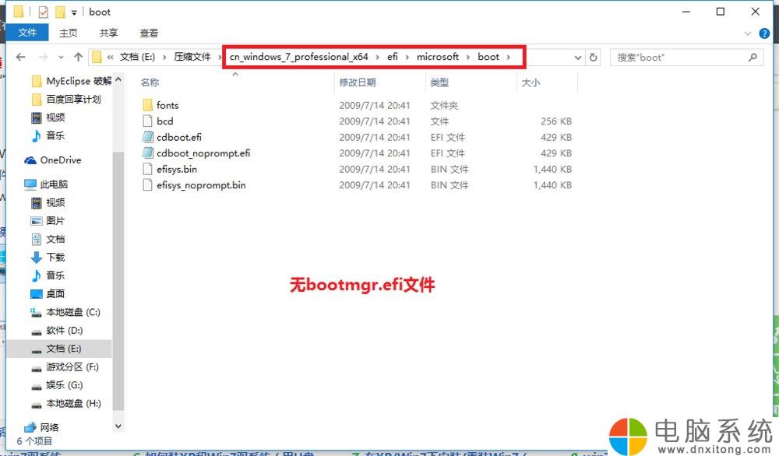The height and width of the screenshot is (456, 779).
Task: Select 此电脑 in the navigation pane
Action: (x=46, y=184)
